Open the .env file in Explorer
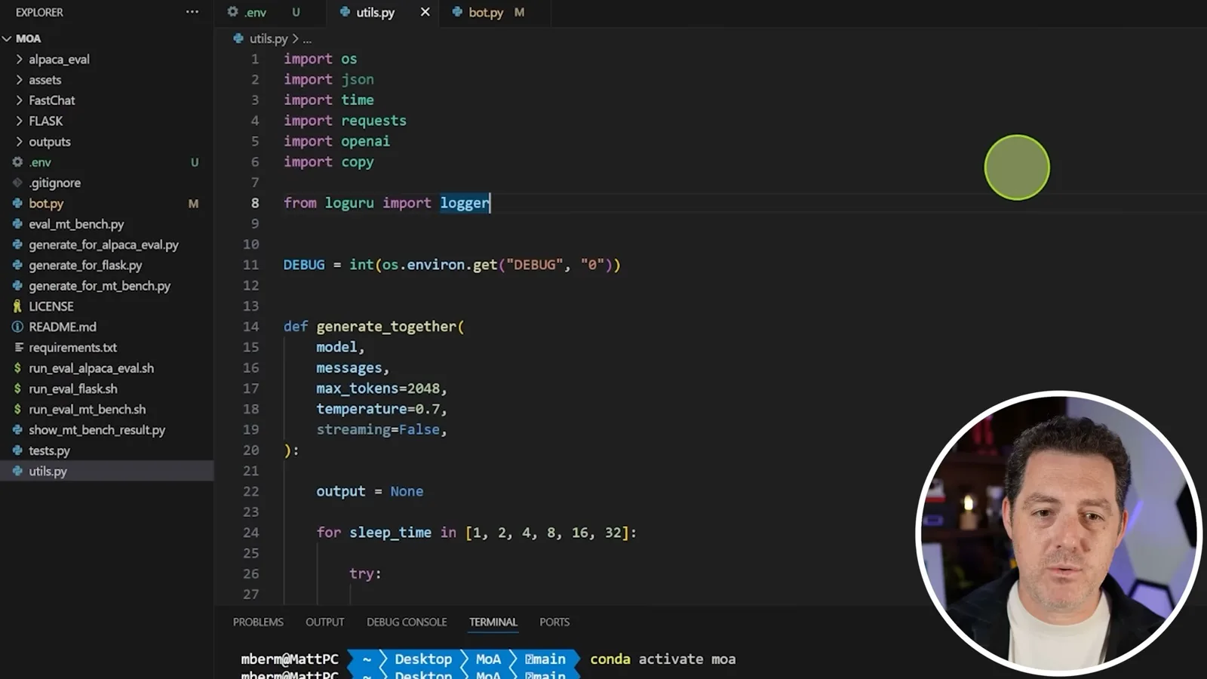 point(106,162)
